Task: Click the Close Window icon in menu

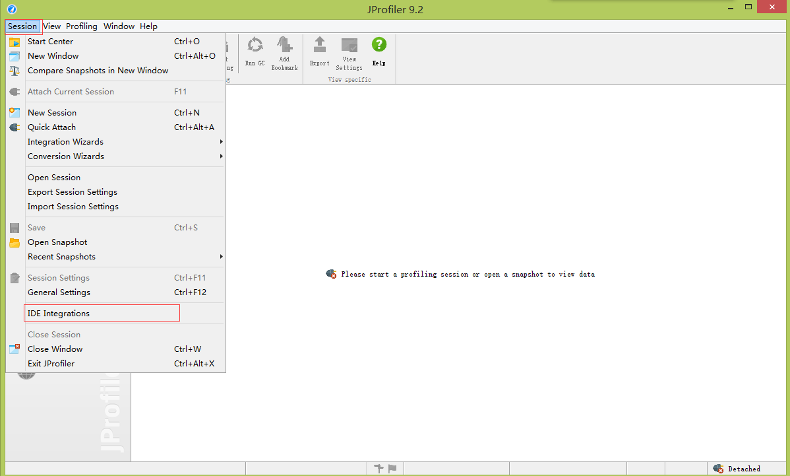Action: 15,349
